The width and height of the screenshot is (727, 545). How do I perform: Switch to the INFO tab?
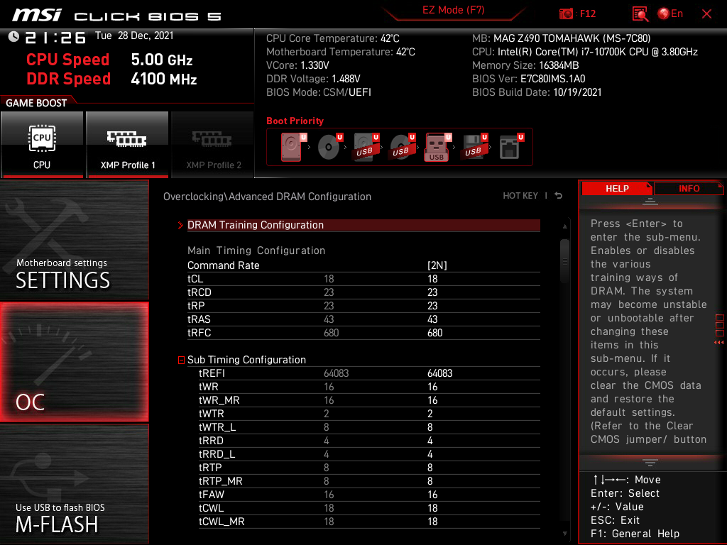(689, 188)
